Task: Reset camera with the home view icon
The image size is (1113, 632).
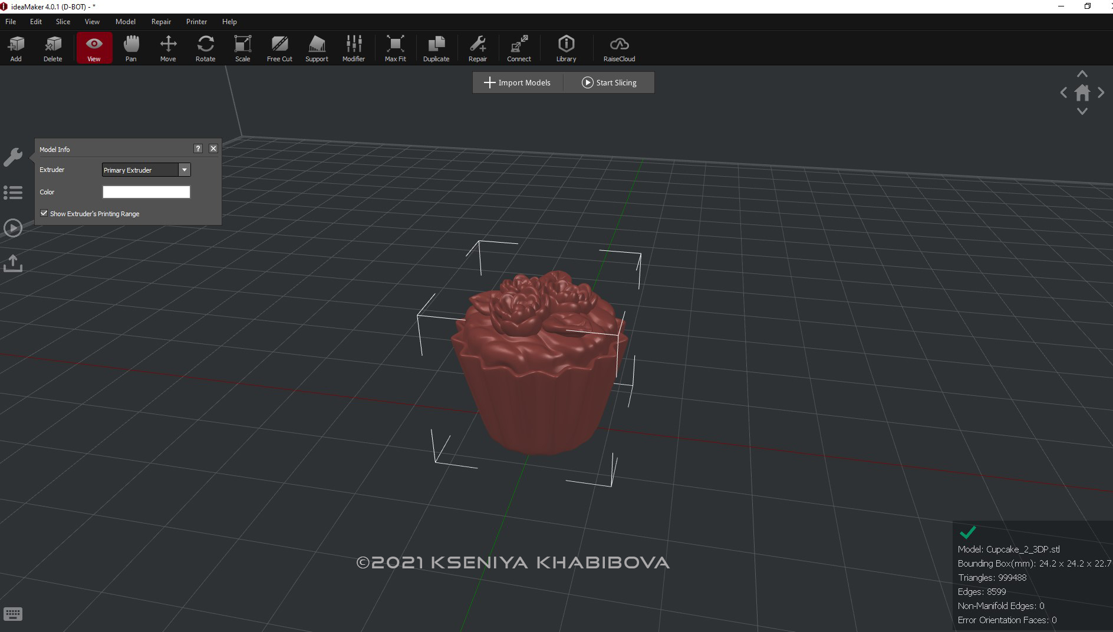Action: pos(1082,92)
